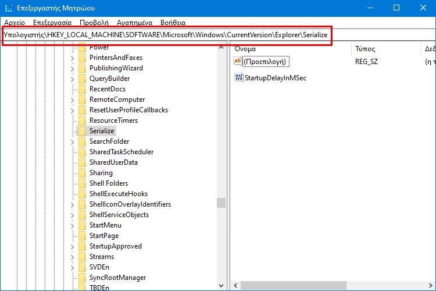Viewport: 436px width, 291px height.
Task: Select the SharedUserData folder icon
Action: [x=82, y=162]
